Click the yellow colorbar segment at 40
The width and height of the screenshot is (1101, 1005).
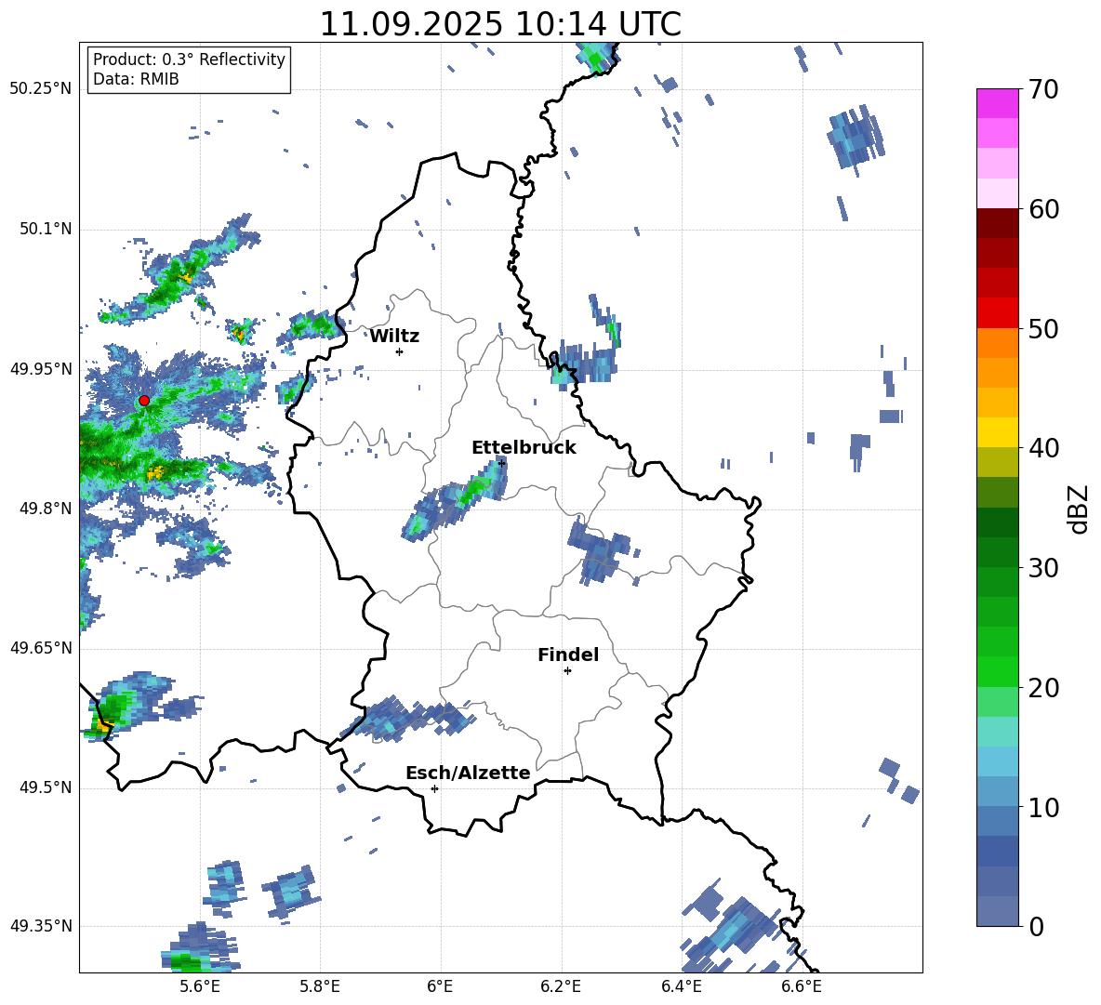point(997,432)
